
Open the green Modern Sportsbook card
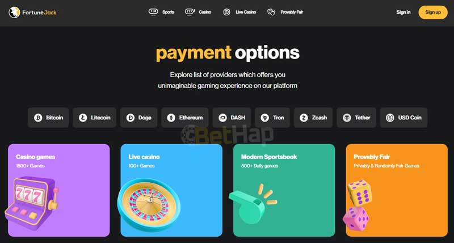284,190
